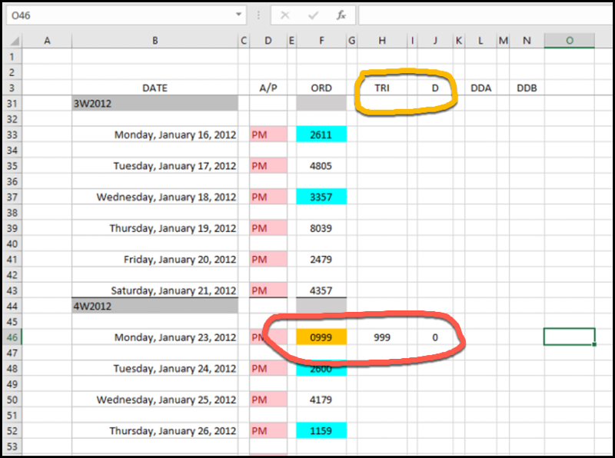The image size is (615, 458).
Task: Click the Select All corner triangle
Action: click(14, 41)
